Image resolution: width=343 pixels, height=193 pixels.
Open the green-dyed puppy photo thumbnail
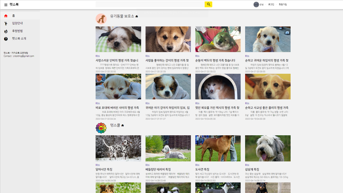coord(218,39)
